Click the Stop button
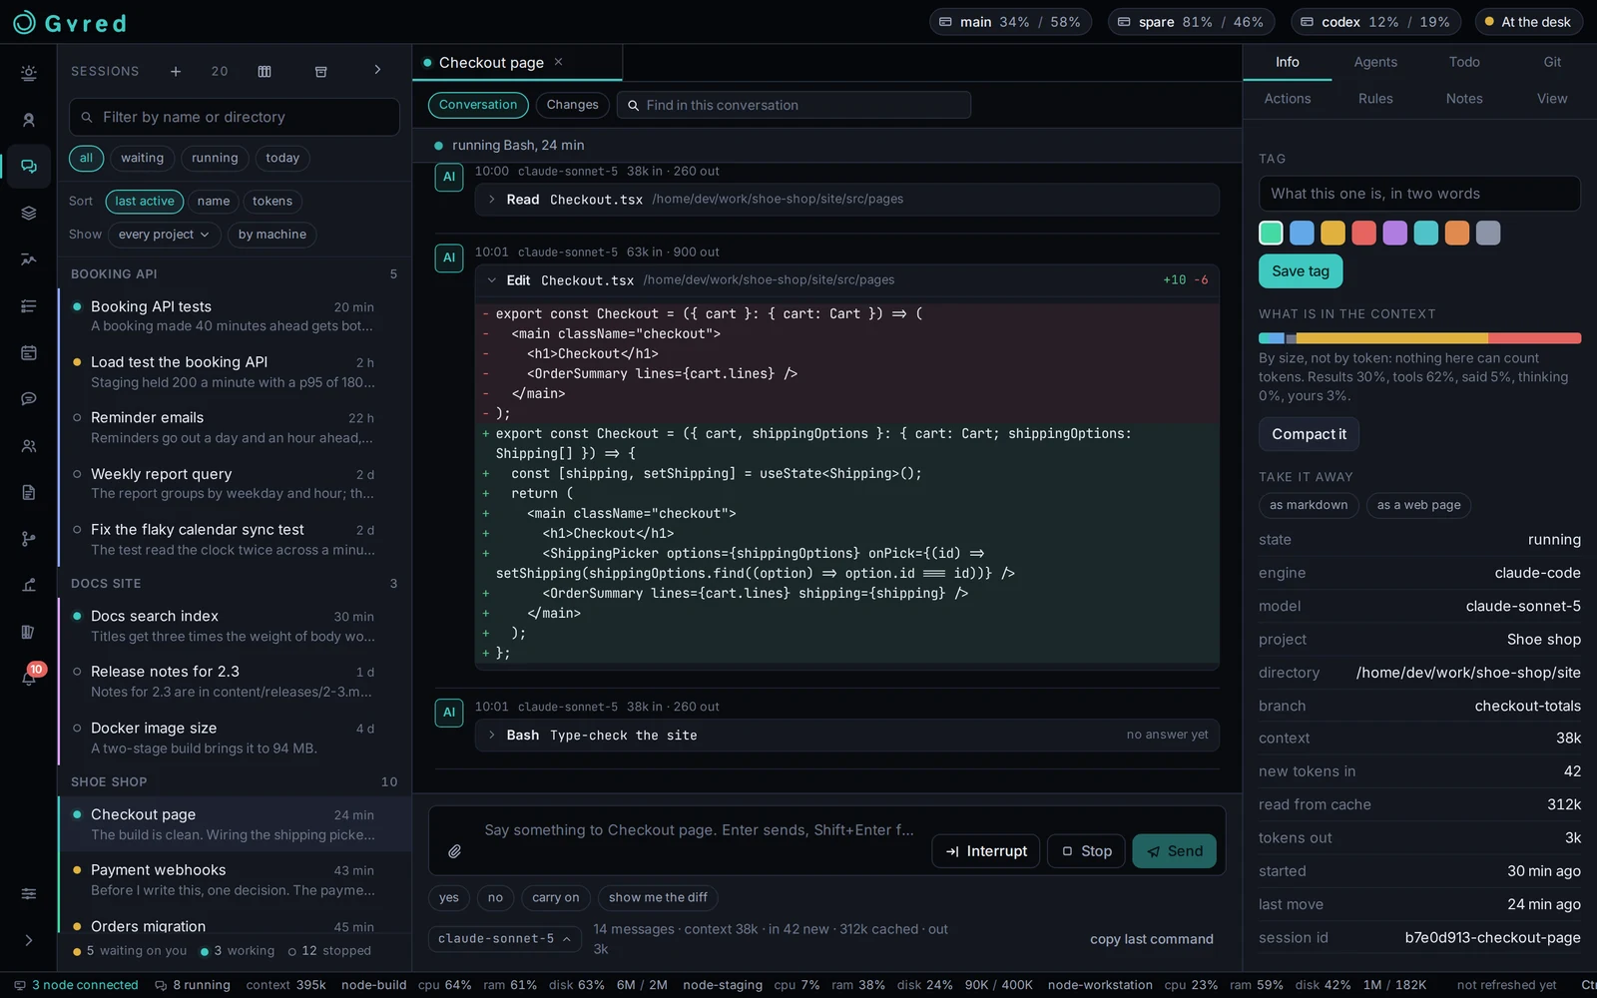This screenshot has height=998, width=1597. tap(1087, 851)
